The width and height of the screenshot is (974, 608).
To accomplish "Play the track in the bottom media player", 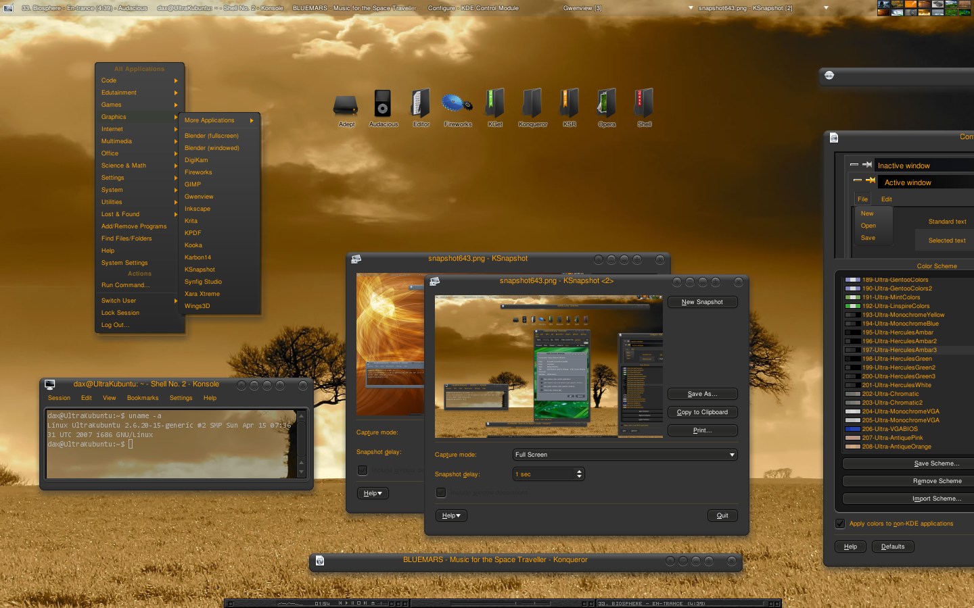I will pos(347,603).
